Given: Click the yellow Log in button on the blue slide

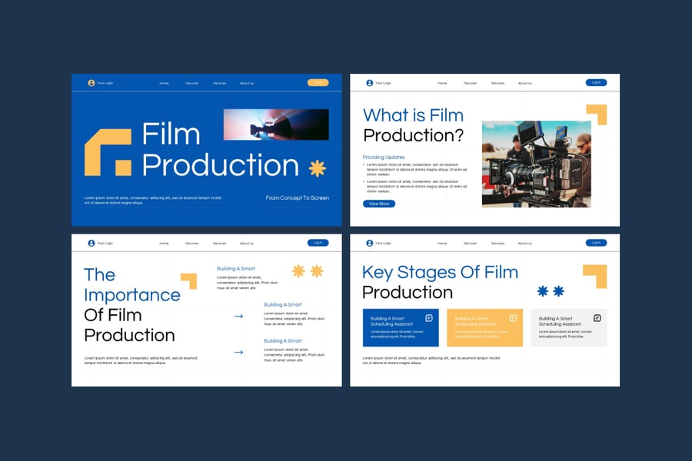Looking at the screenshot, I should (318, 82).
